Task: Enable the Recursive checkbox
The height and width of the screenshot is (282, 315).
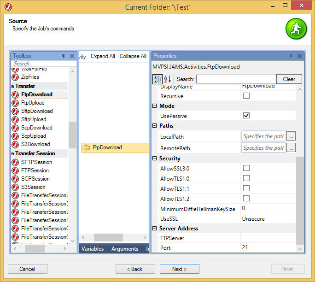Action: [x=246, y=96]
